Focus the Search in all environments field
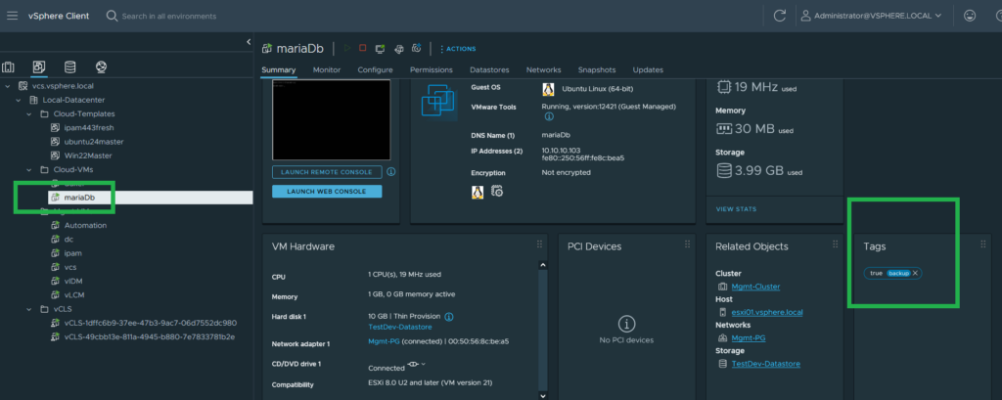 click(169, 16)
